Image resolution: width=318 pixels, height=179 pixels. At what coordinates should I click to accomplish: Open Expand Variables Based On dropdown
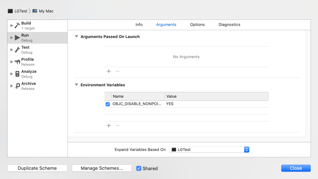pyautogui.click(x=209, y=150)
